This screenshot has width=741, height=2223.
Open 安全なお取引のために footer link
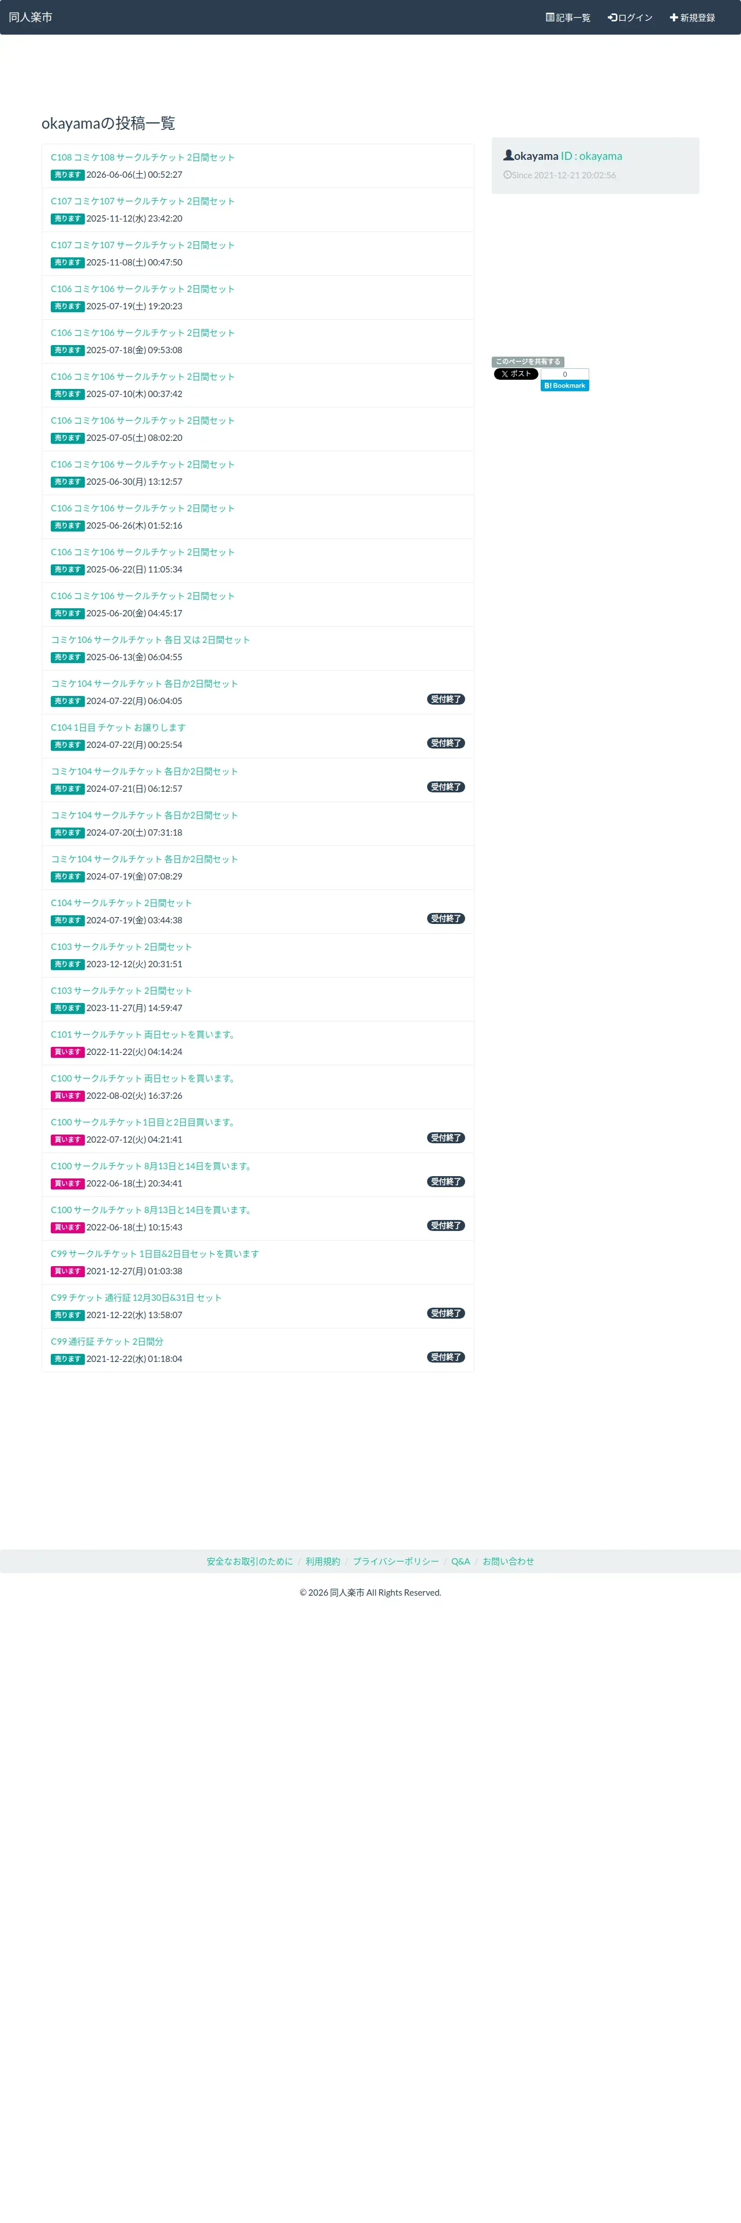249,1561
